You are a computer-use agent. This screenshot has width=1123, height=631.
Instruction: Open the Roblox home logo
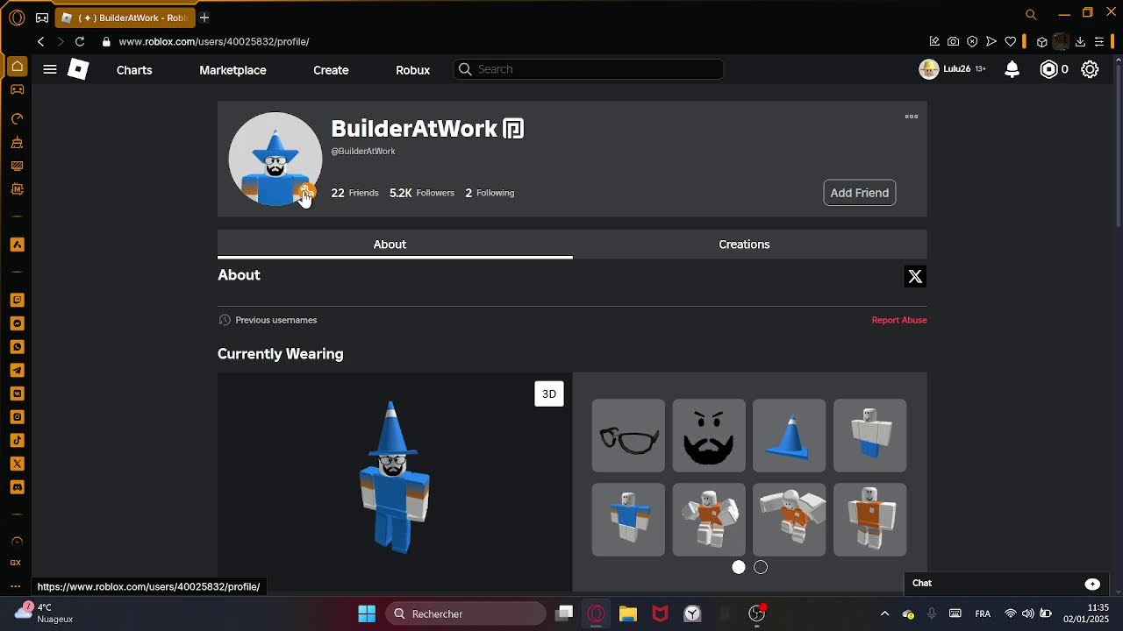click(78, 69)
